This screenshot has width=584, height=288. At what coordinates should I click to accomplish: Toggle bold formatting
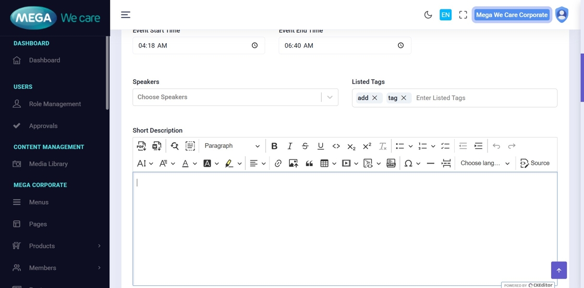(274, 146)
